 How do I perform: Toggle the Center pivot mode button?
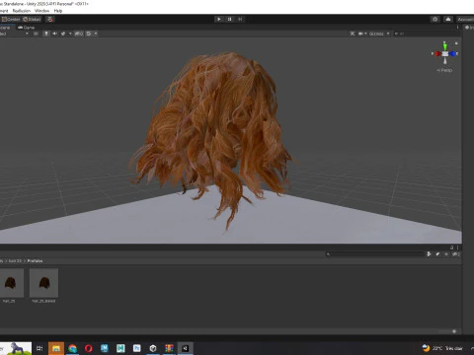pos(11,19)
